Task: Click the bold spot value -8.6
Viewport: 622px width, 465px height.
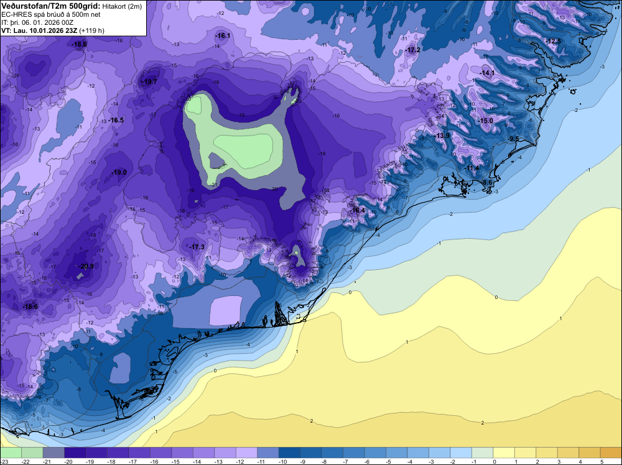Action: click(x=486, y=182)
